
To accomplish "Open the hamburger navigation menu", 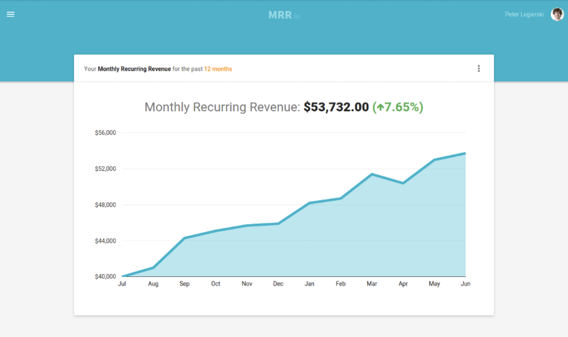I will coord(11,14).
